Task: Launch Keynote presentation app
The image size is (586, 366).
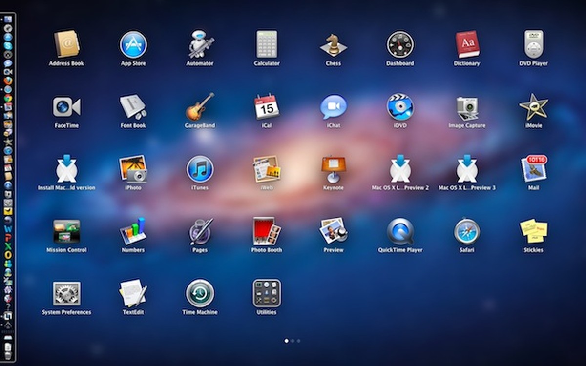Action: coord(334,169)
